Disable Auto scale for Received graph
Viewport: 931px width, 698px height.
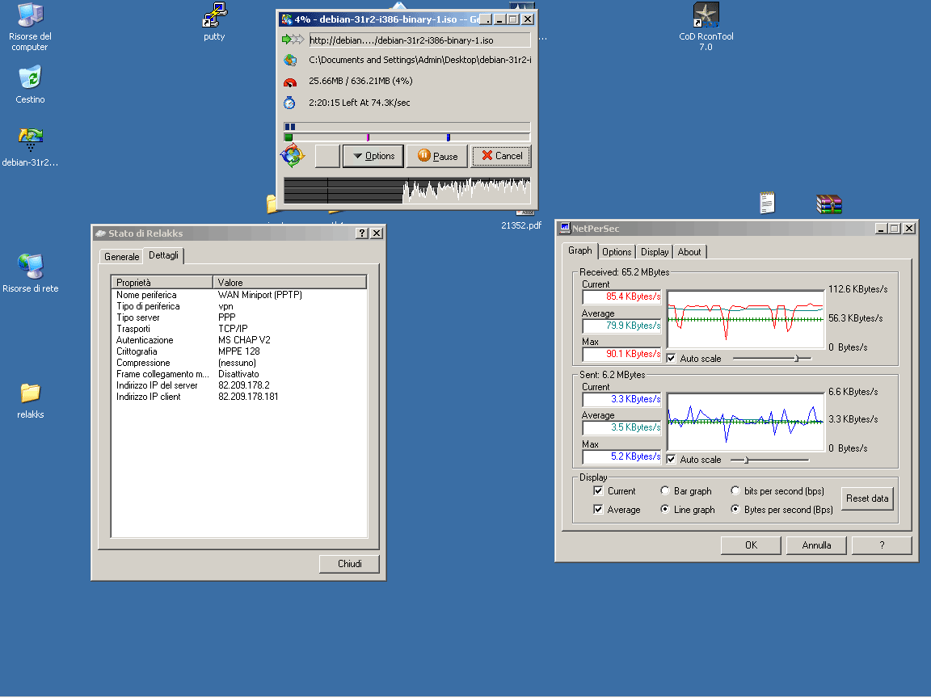click(x=671, y=358)
